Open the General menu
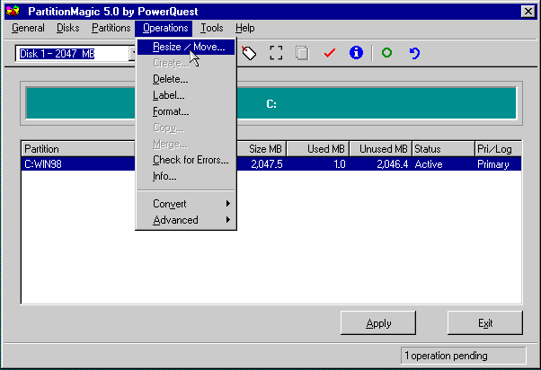 coord(28,28)
